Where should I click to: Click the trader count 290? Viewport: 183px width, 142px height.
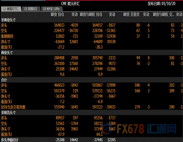172,107
